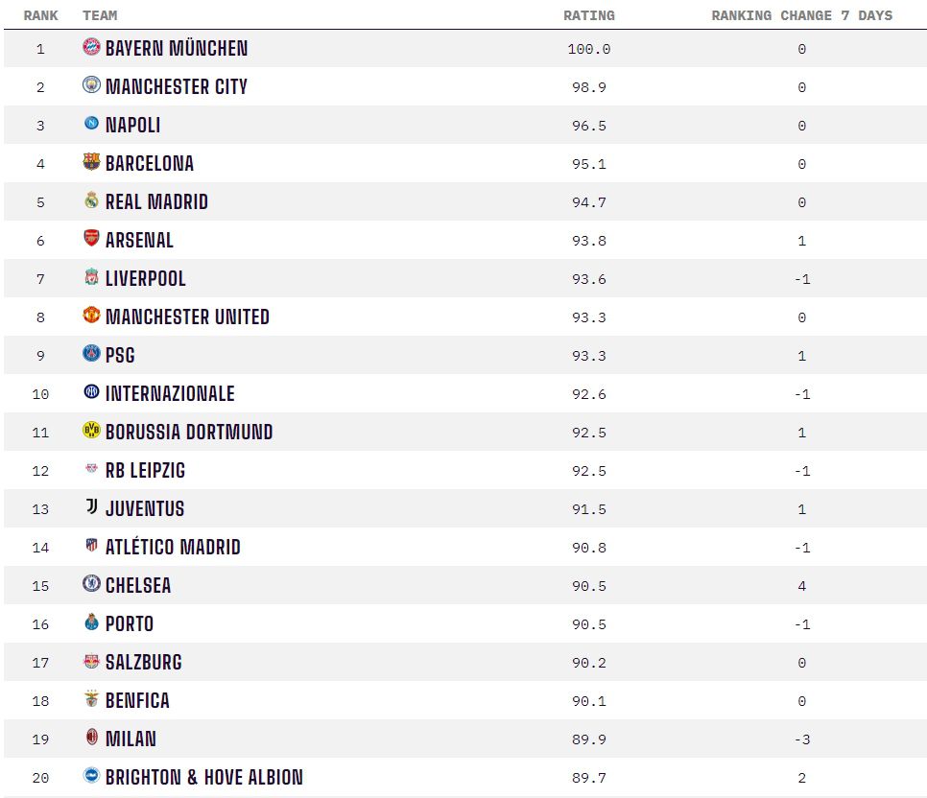Open the Real Madrid team link

tap(156, 201)
